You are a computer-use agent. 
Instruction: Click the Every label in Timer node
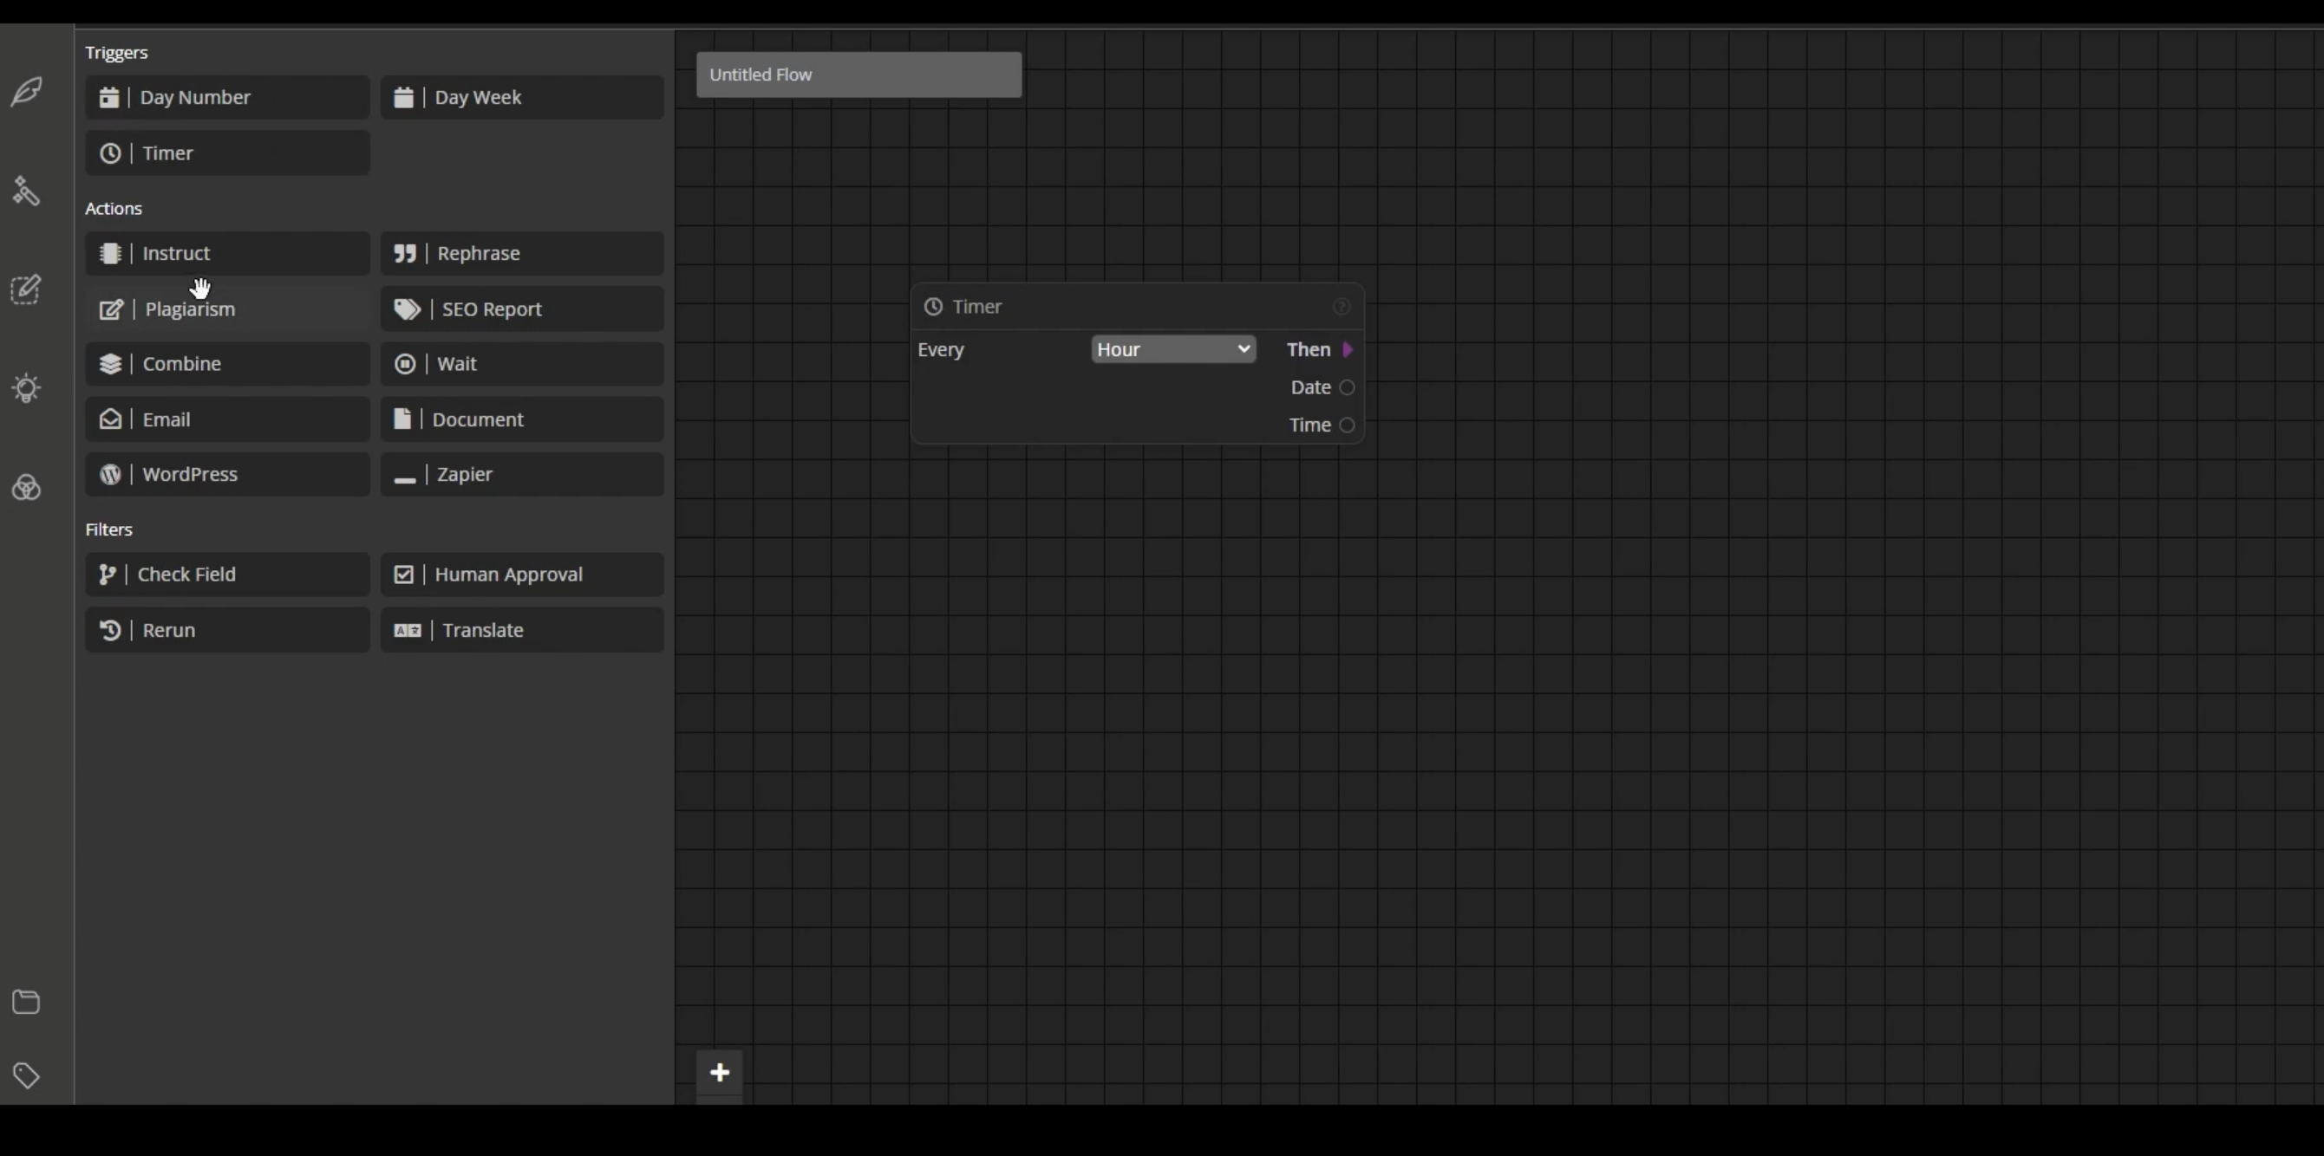[941, 350]
